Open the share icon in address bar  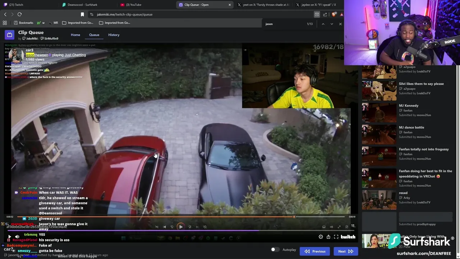325,14
